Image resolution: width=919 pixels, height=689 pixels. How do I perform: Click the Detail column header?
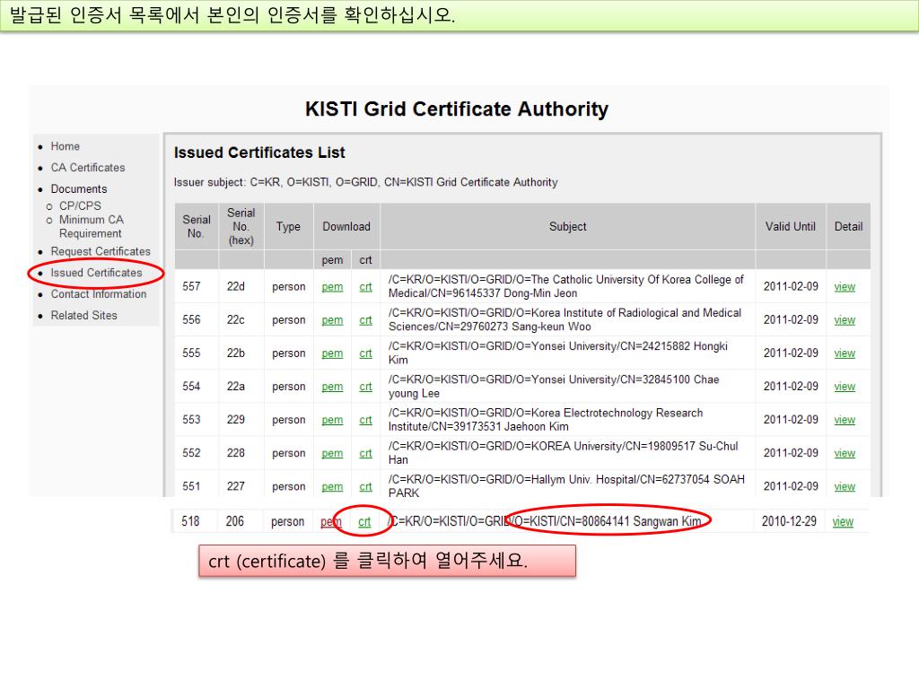coord(849,227)
